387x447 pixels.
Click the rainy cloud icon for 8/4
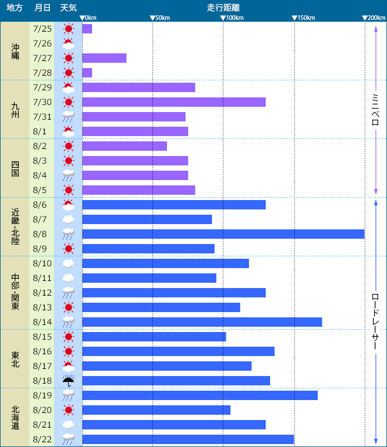(69, 175)
